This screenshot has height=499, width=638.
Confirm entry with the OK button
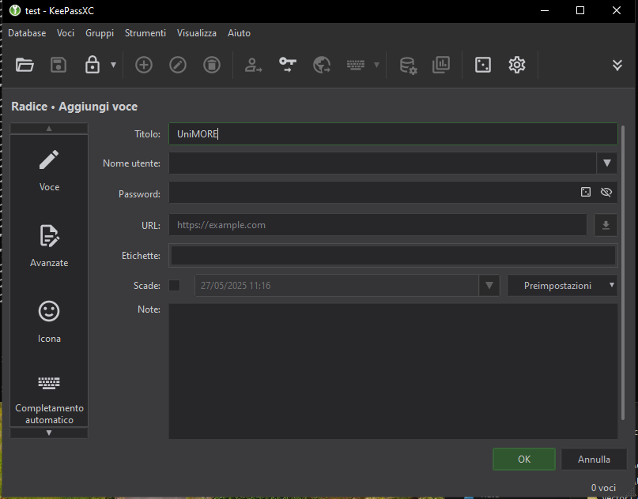click(524, 459)
